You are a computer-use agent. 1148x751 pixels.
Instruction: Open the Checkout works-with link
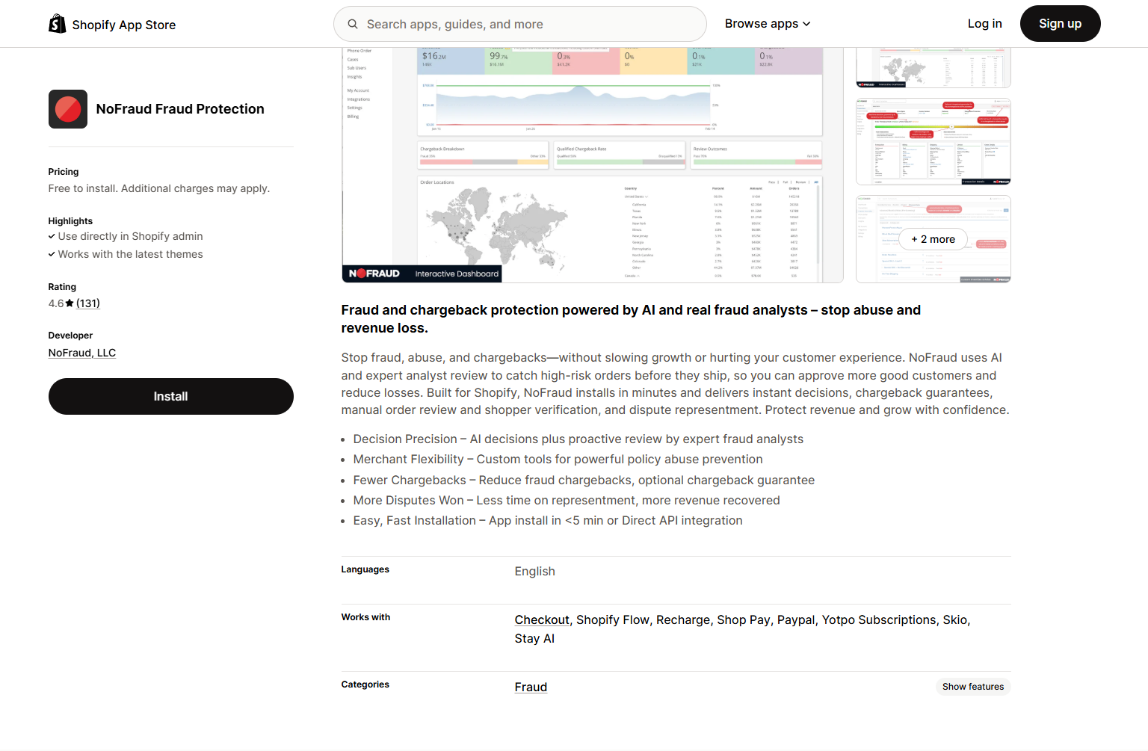pos(542,619)
